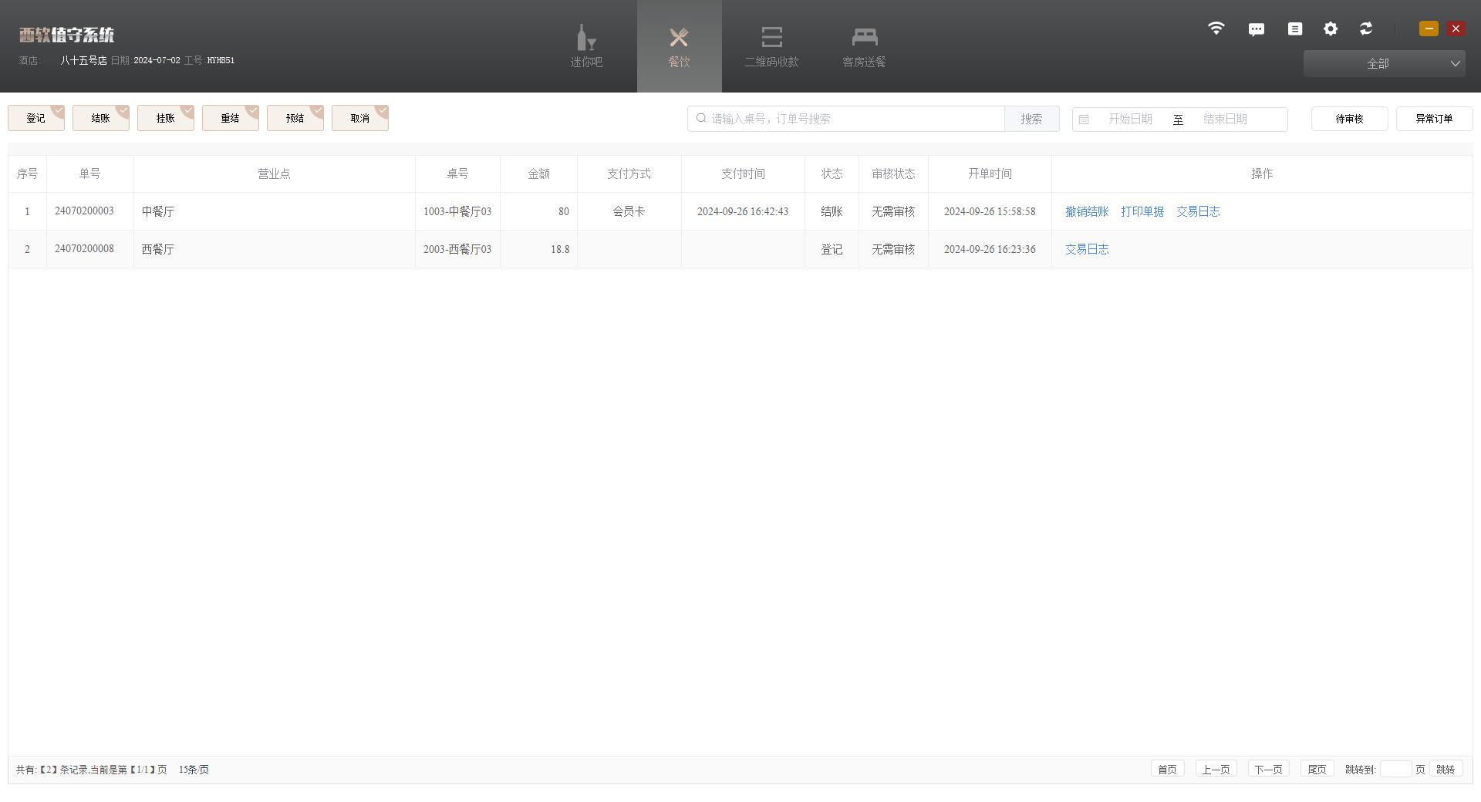This screenshot has height=802, width=1481.
Task: Open the 结束日期 end date picker
Action: coord(1225,119)
